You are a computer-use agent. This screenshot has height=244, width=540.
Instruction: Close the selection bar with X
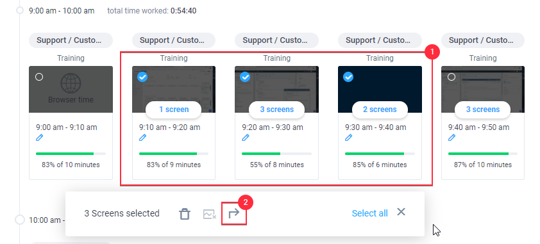401,212
